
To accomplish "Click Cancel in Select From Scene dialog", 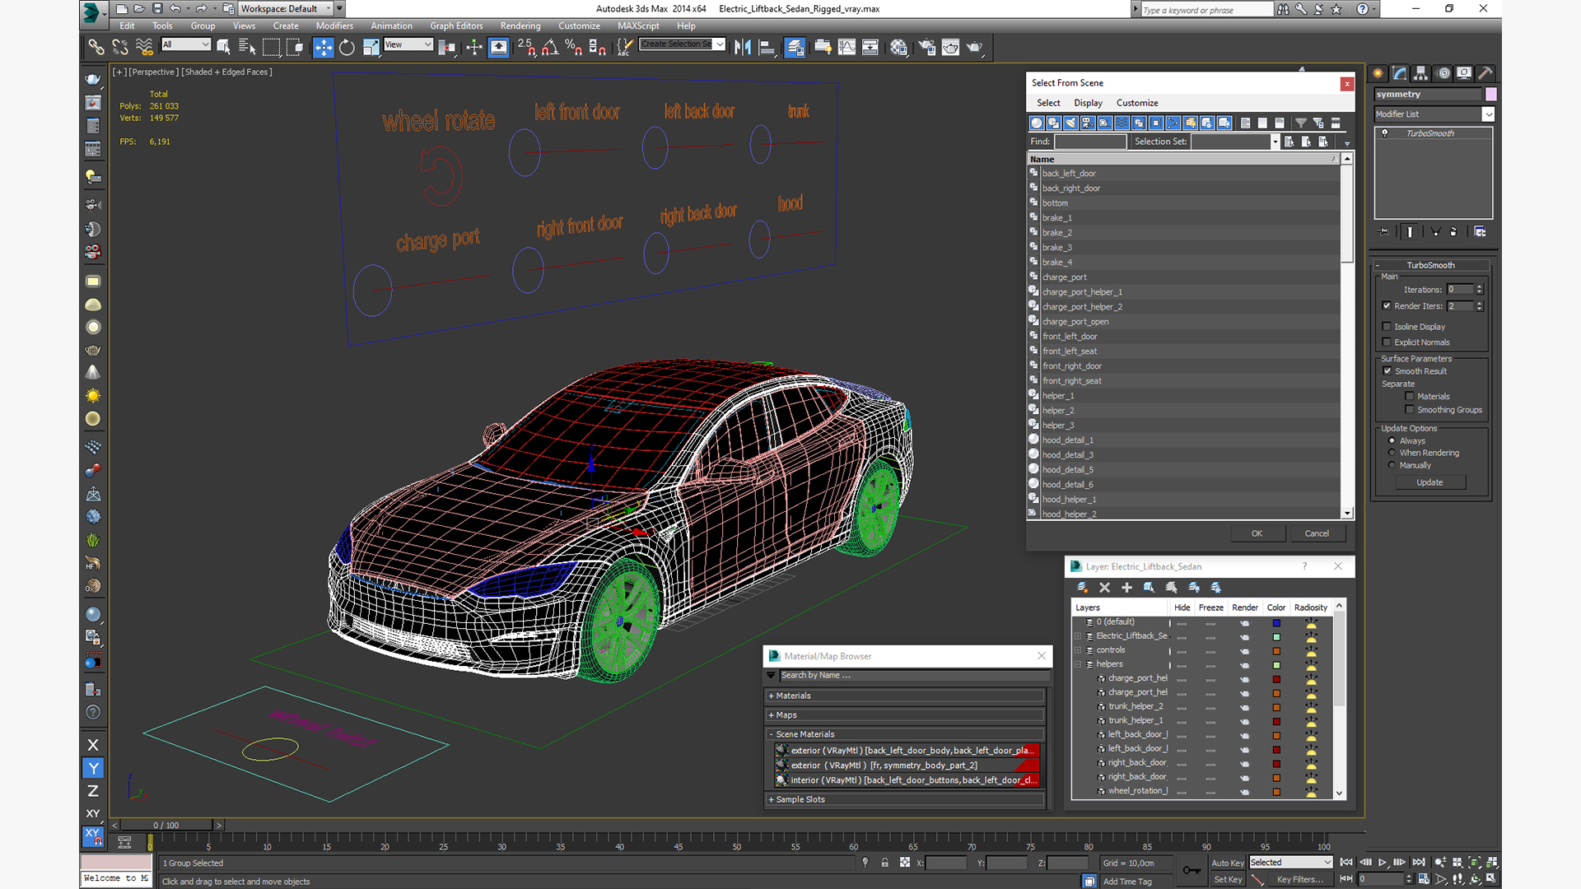I will [x=1317, y=533].
